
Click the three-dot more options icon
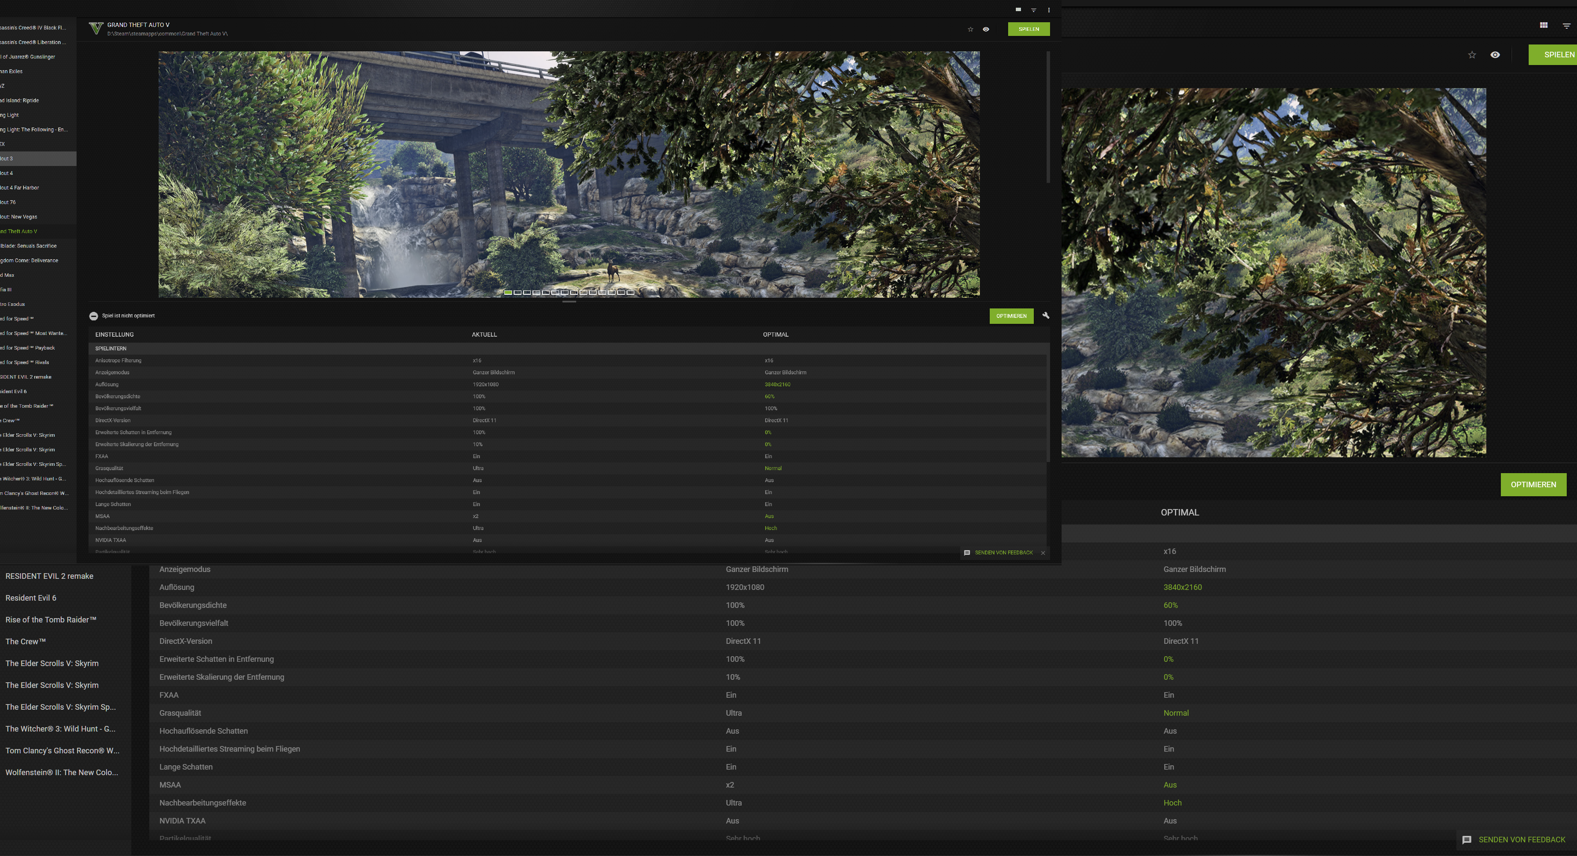[x=1049, y=10]
